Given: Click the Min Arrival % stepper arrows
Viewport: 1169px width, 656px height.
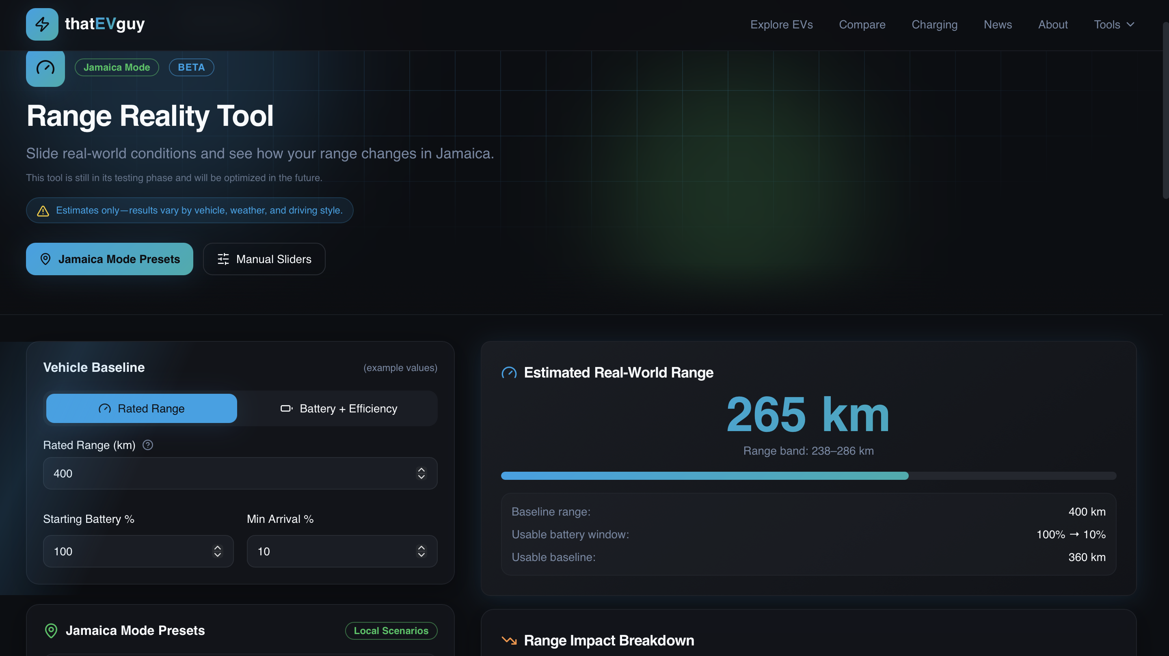Looking at the screenshot, I should [421, 551].
